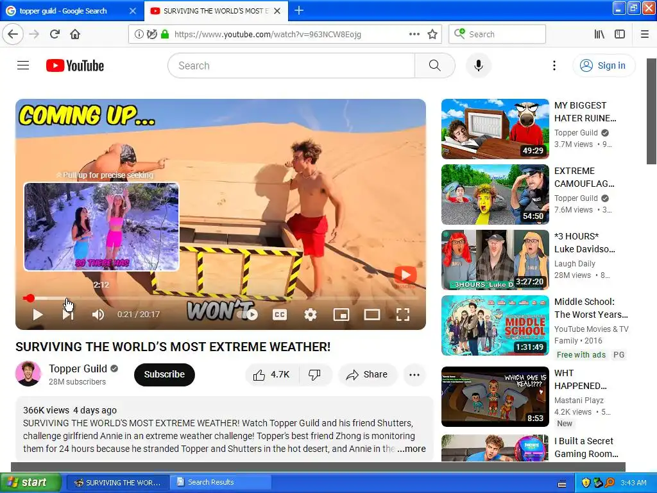Close the topper guild Google Search tab
Viewport: 657px width, 493px height.
click(x=133, y=11)
